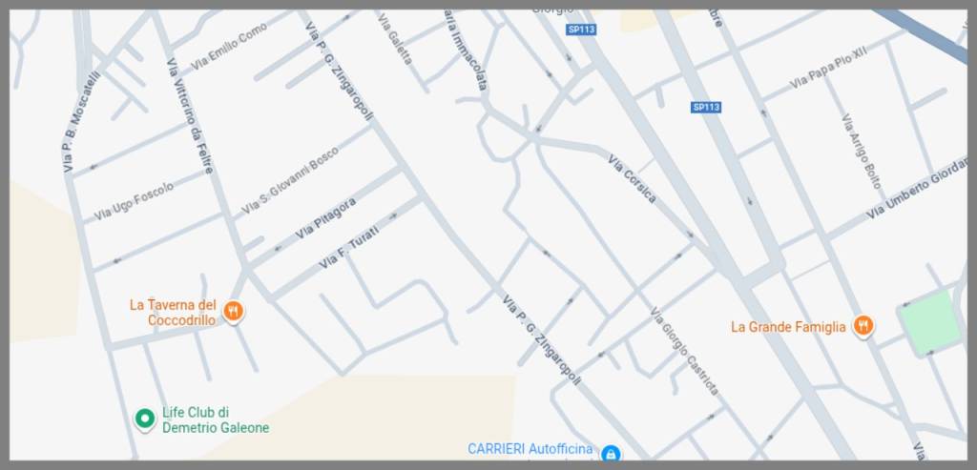This screenshot has height=470, width=977.
Task: Click the Via Papa Pio XII label
Action: click(x=828, y=68)
